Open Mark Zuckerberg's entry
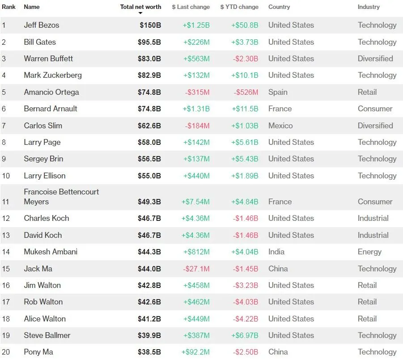This screenshot has height=359, width=403. tap(53, 75)
